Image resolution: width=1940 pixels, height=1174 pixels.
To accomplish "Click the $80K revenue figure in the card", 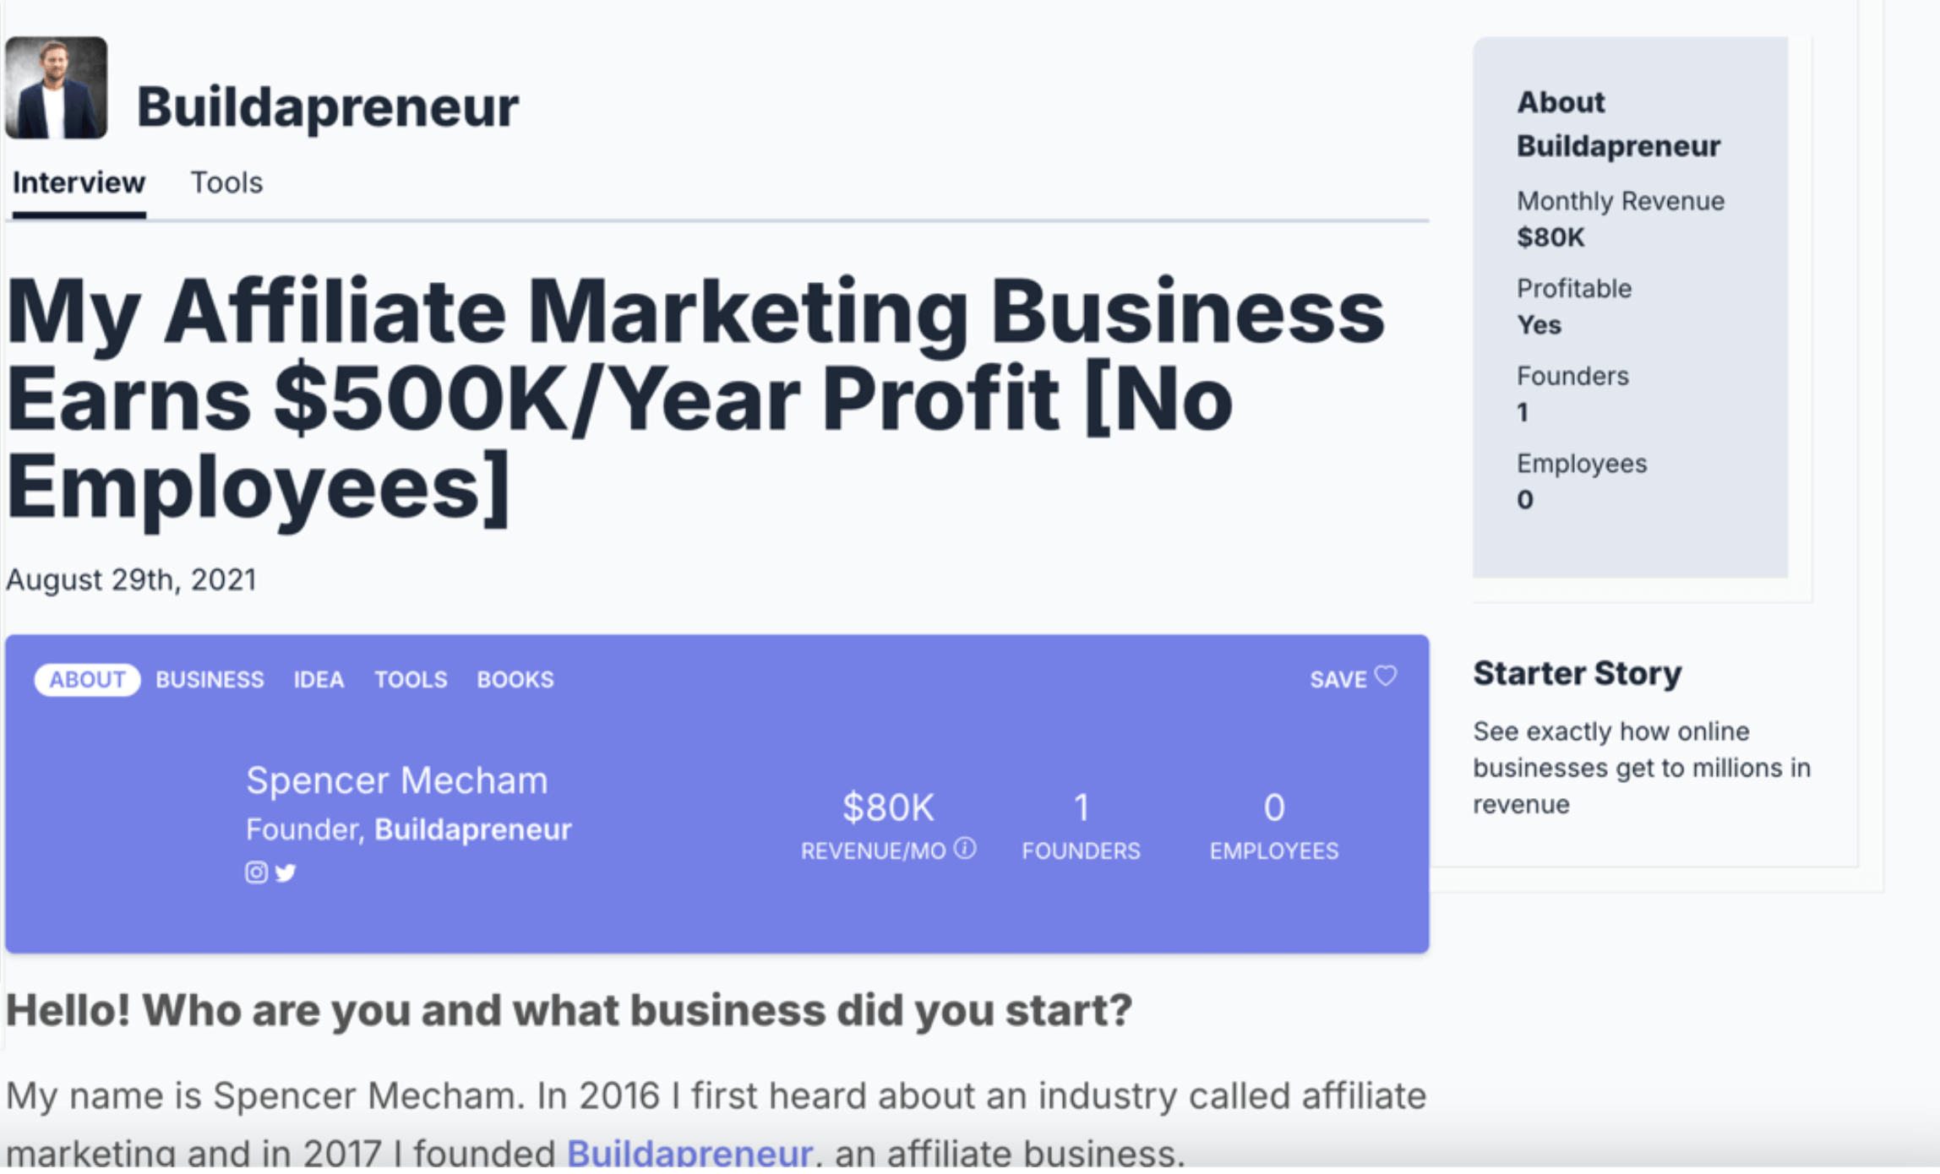I will 888,807.
